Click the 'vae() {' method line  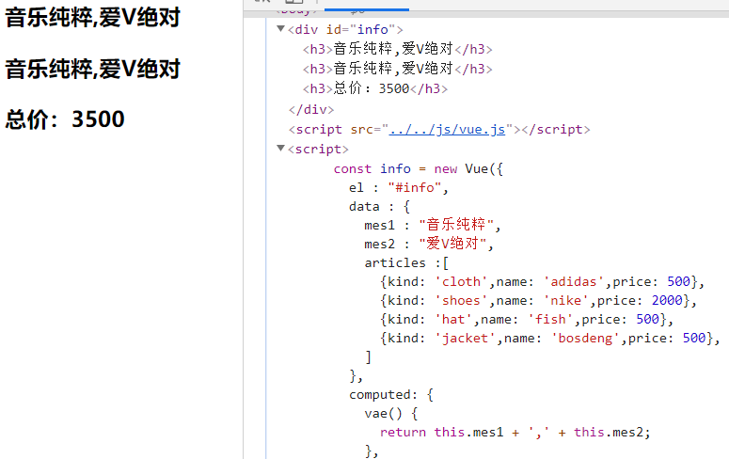click(391, 414)
